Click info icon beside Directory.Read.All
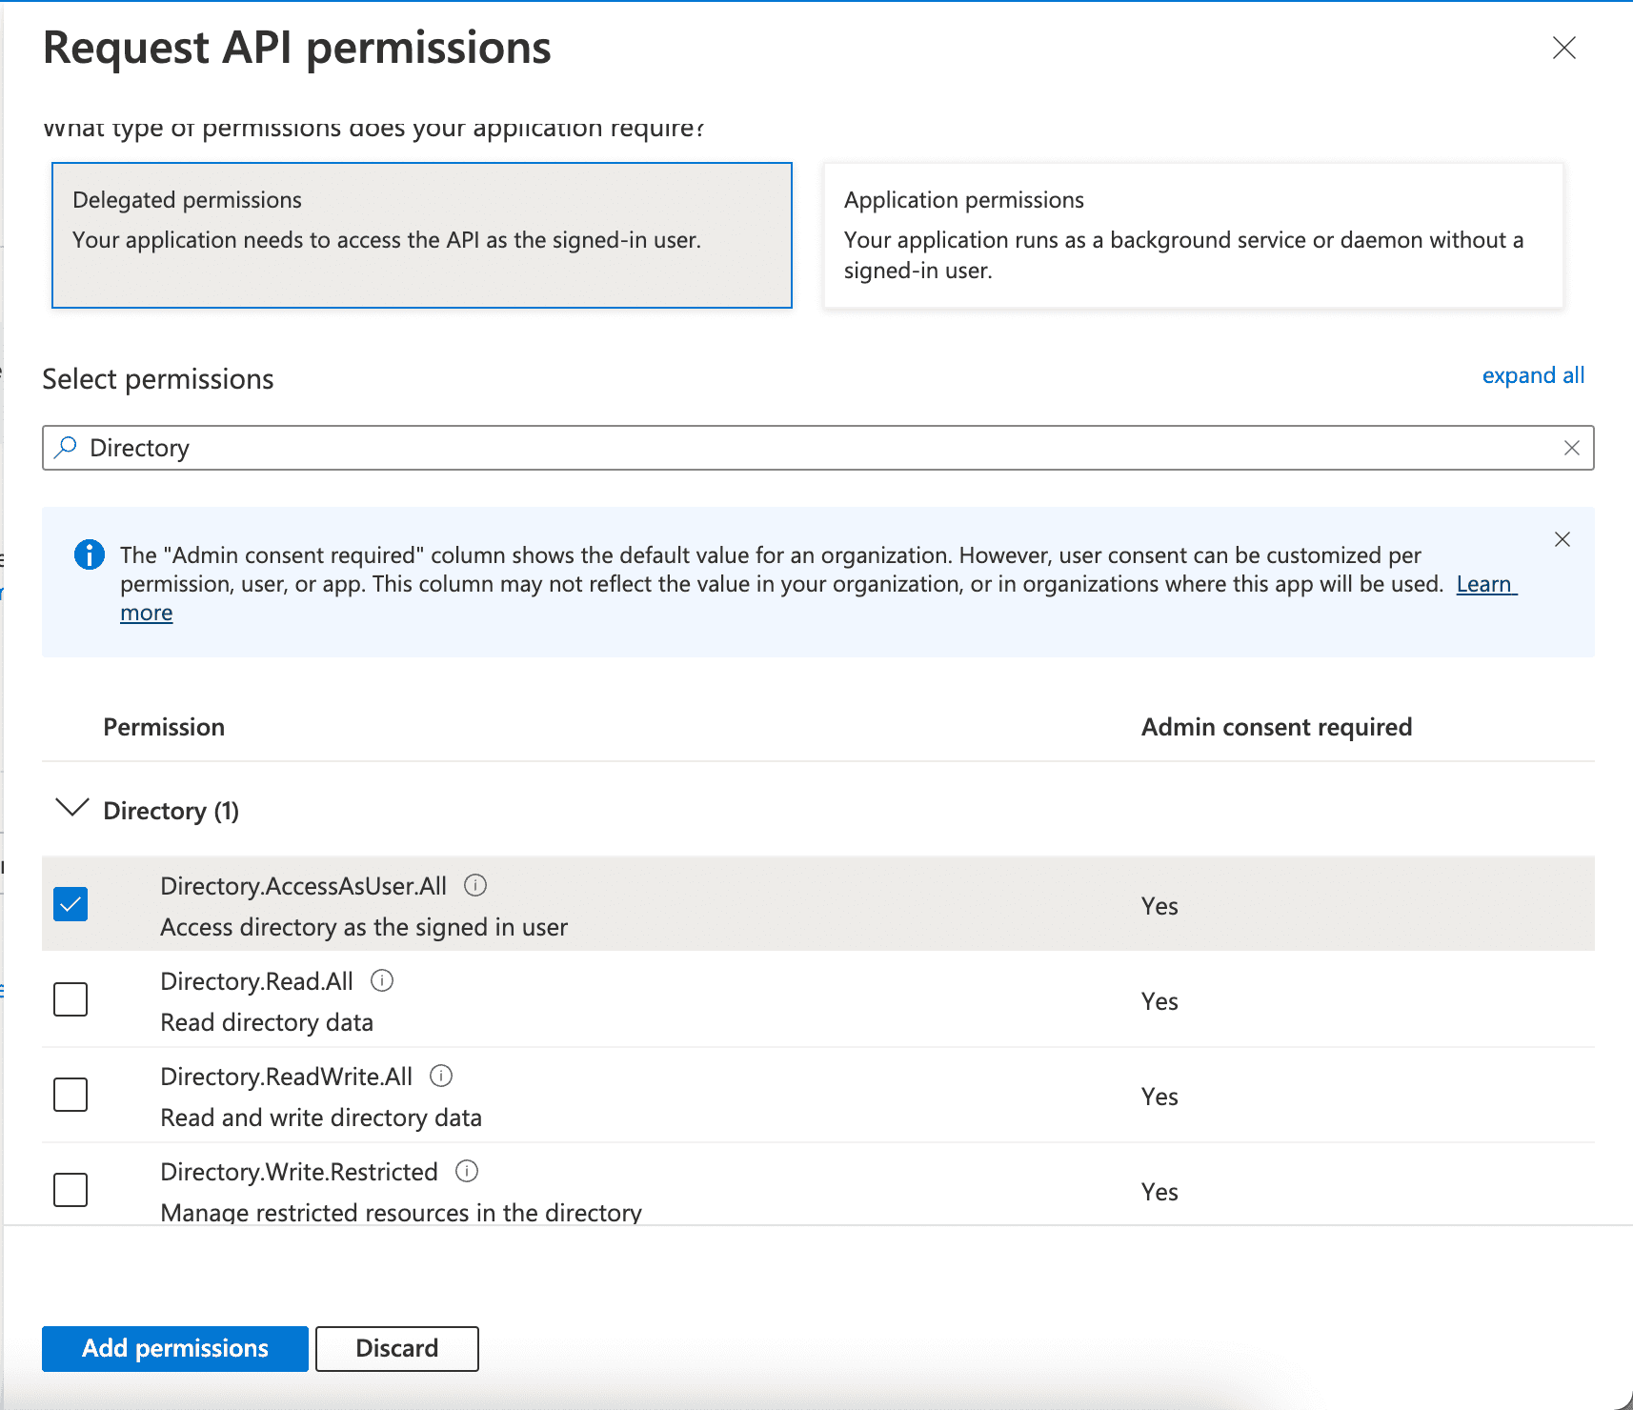 pos(382,980)
